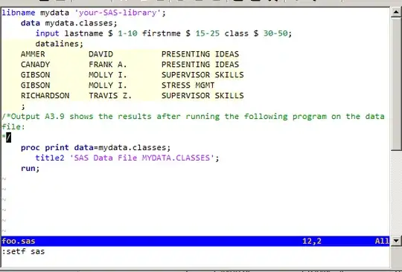This screenshot has height=272, width=402.
Task: Click the vertical scrollbar thumb
Action: pyautogui.click(x=396, y=83)
